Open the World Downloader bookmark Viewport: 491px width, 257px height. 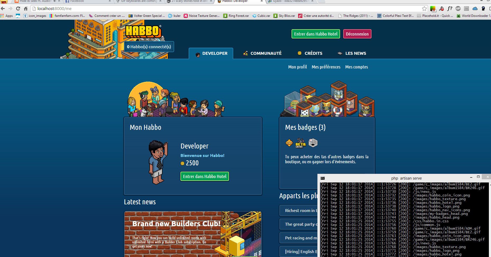point(474,16)
